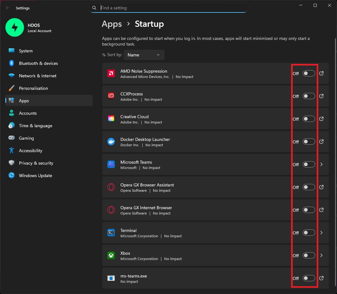The image size is (337, 294).
Task: Switch on Docker Desktop Launcher startup
Action: pos(309,142)
